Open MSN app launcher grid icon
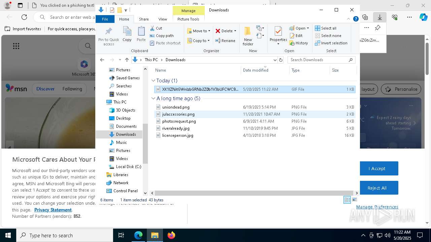 coord(16,46)
